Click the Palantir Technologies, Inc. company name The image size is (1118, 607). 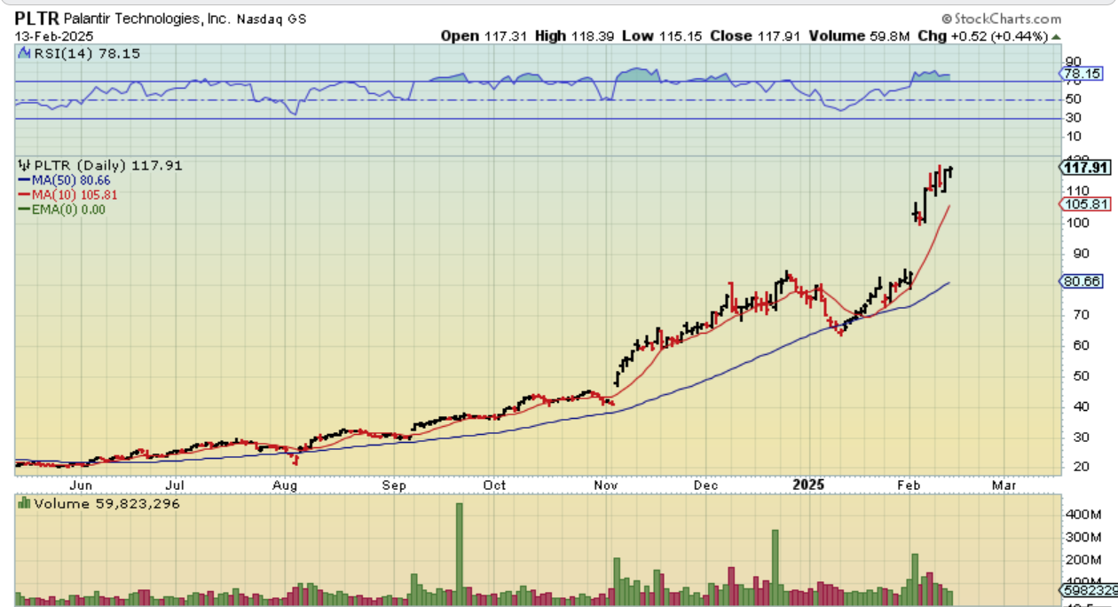coord(147,19)
